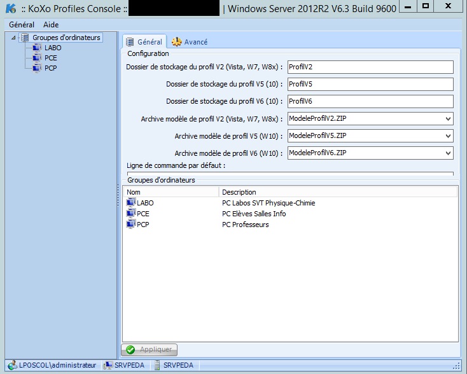
Task: Click the PCP row computer icon in the list
Action: 131,225
